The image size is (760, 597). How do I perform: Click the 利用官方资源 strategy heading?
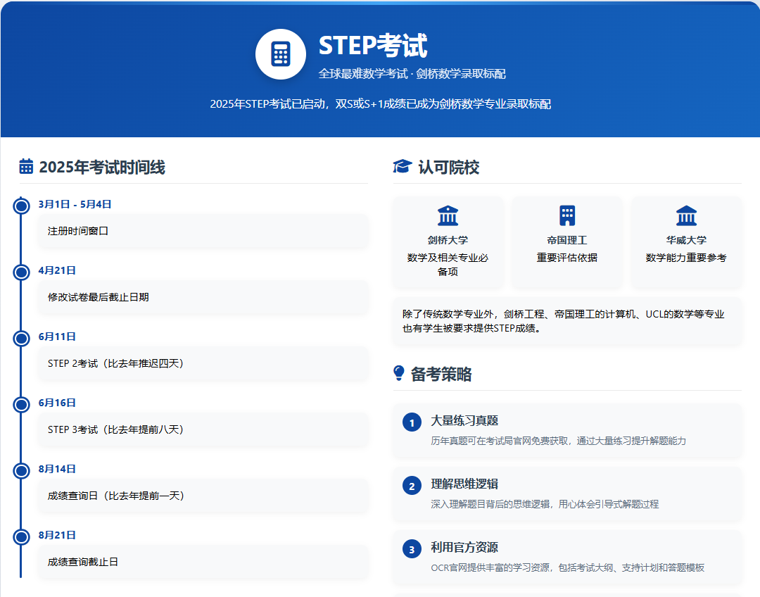coord(464,547)
